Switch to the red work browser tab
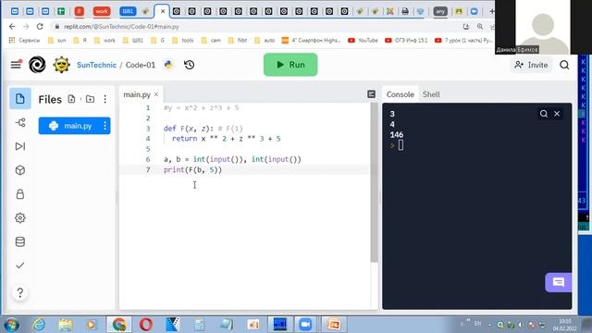Image resolution: width=592 pixels, height=333 pixels. [x=102, y=11]
